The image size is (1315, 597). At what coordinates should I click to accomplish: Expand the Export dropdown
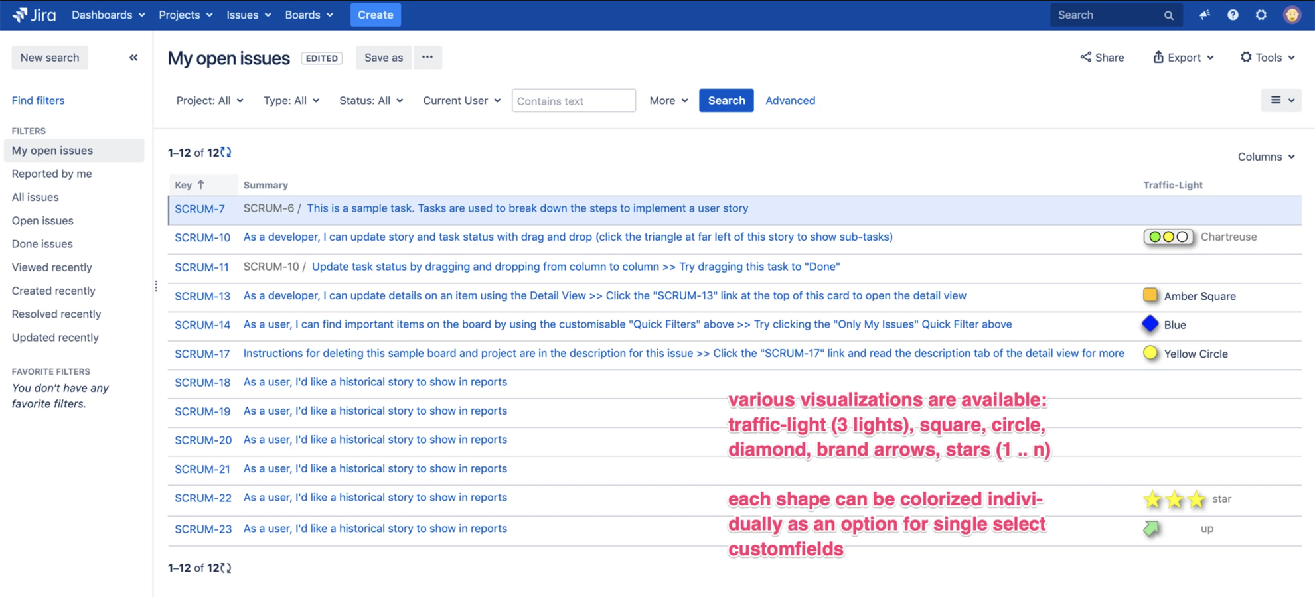[1184, 58]
